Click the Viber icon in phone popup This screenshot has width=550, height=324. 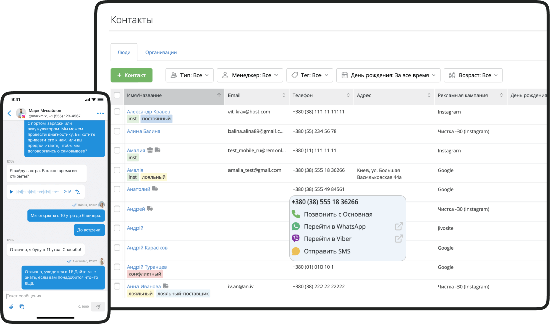point(295,238)
